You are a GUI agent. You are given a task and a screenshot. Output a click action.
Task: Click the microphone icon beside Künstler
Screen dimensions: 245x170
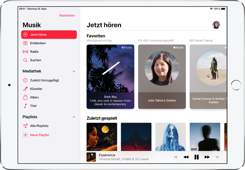click(25, 89)
